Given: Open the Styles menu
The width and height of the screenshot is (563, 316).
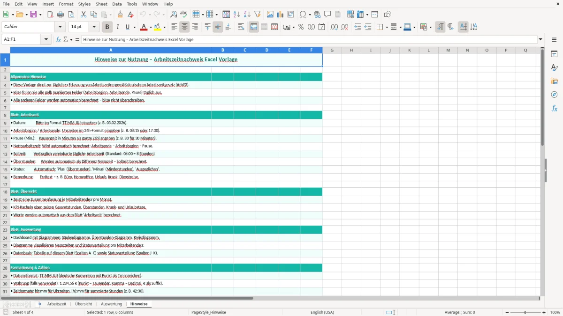Looking at the screenshot, I should [84, 4].
